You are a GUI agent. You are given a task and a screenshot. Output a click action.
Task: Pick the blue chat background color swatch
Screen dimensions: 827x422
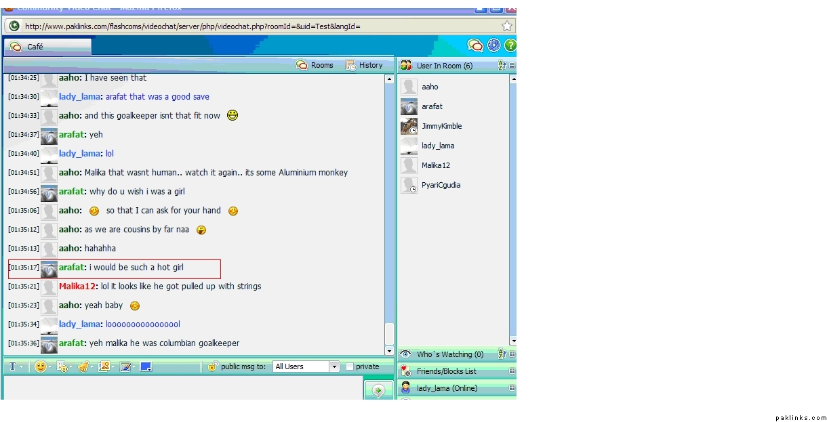coord(146,366)
